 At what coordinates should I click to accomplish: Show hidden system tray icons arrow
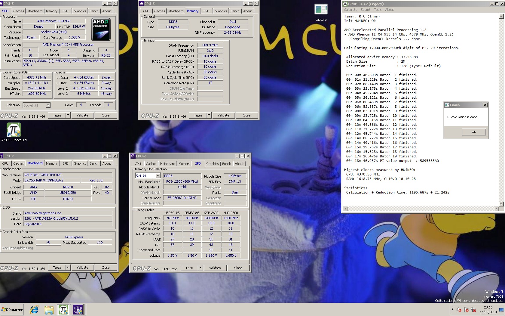click(x=452, y=309)
